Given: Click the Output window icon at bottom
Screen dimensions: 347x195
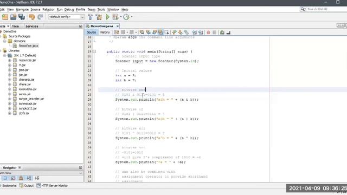Looking at the screenshot, I should point(21,185).
